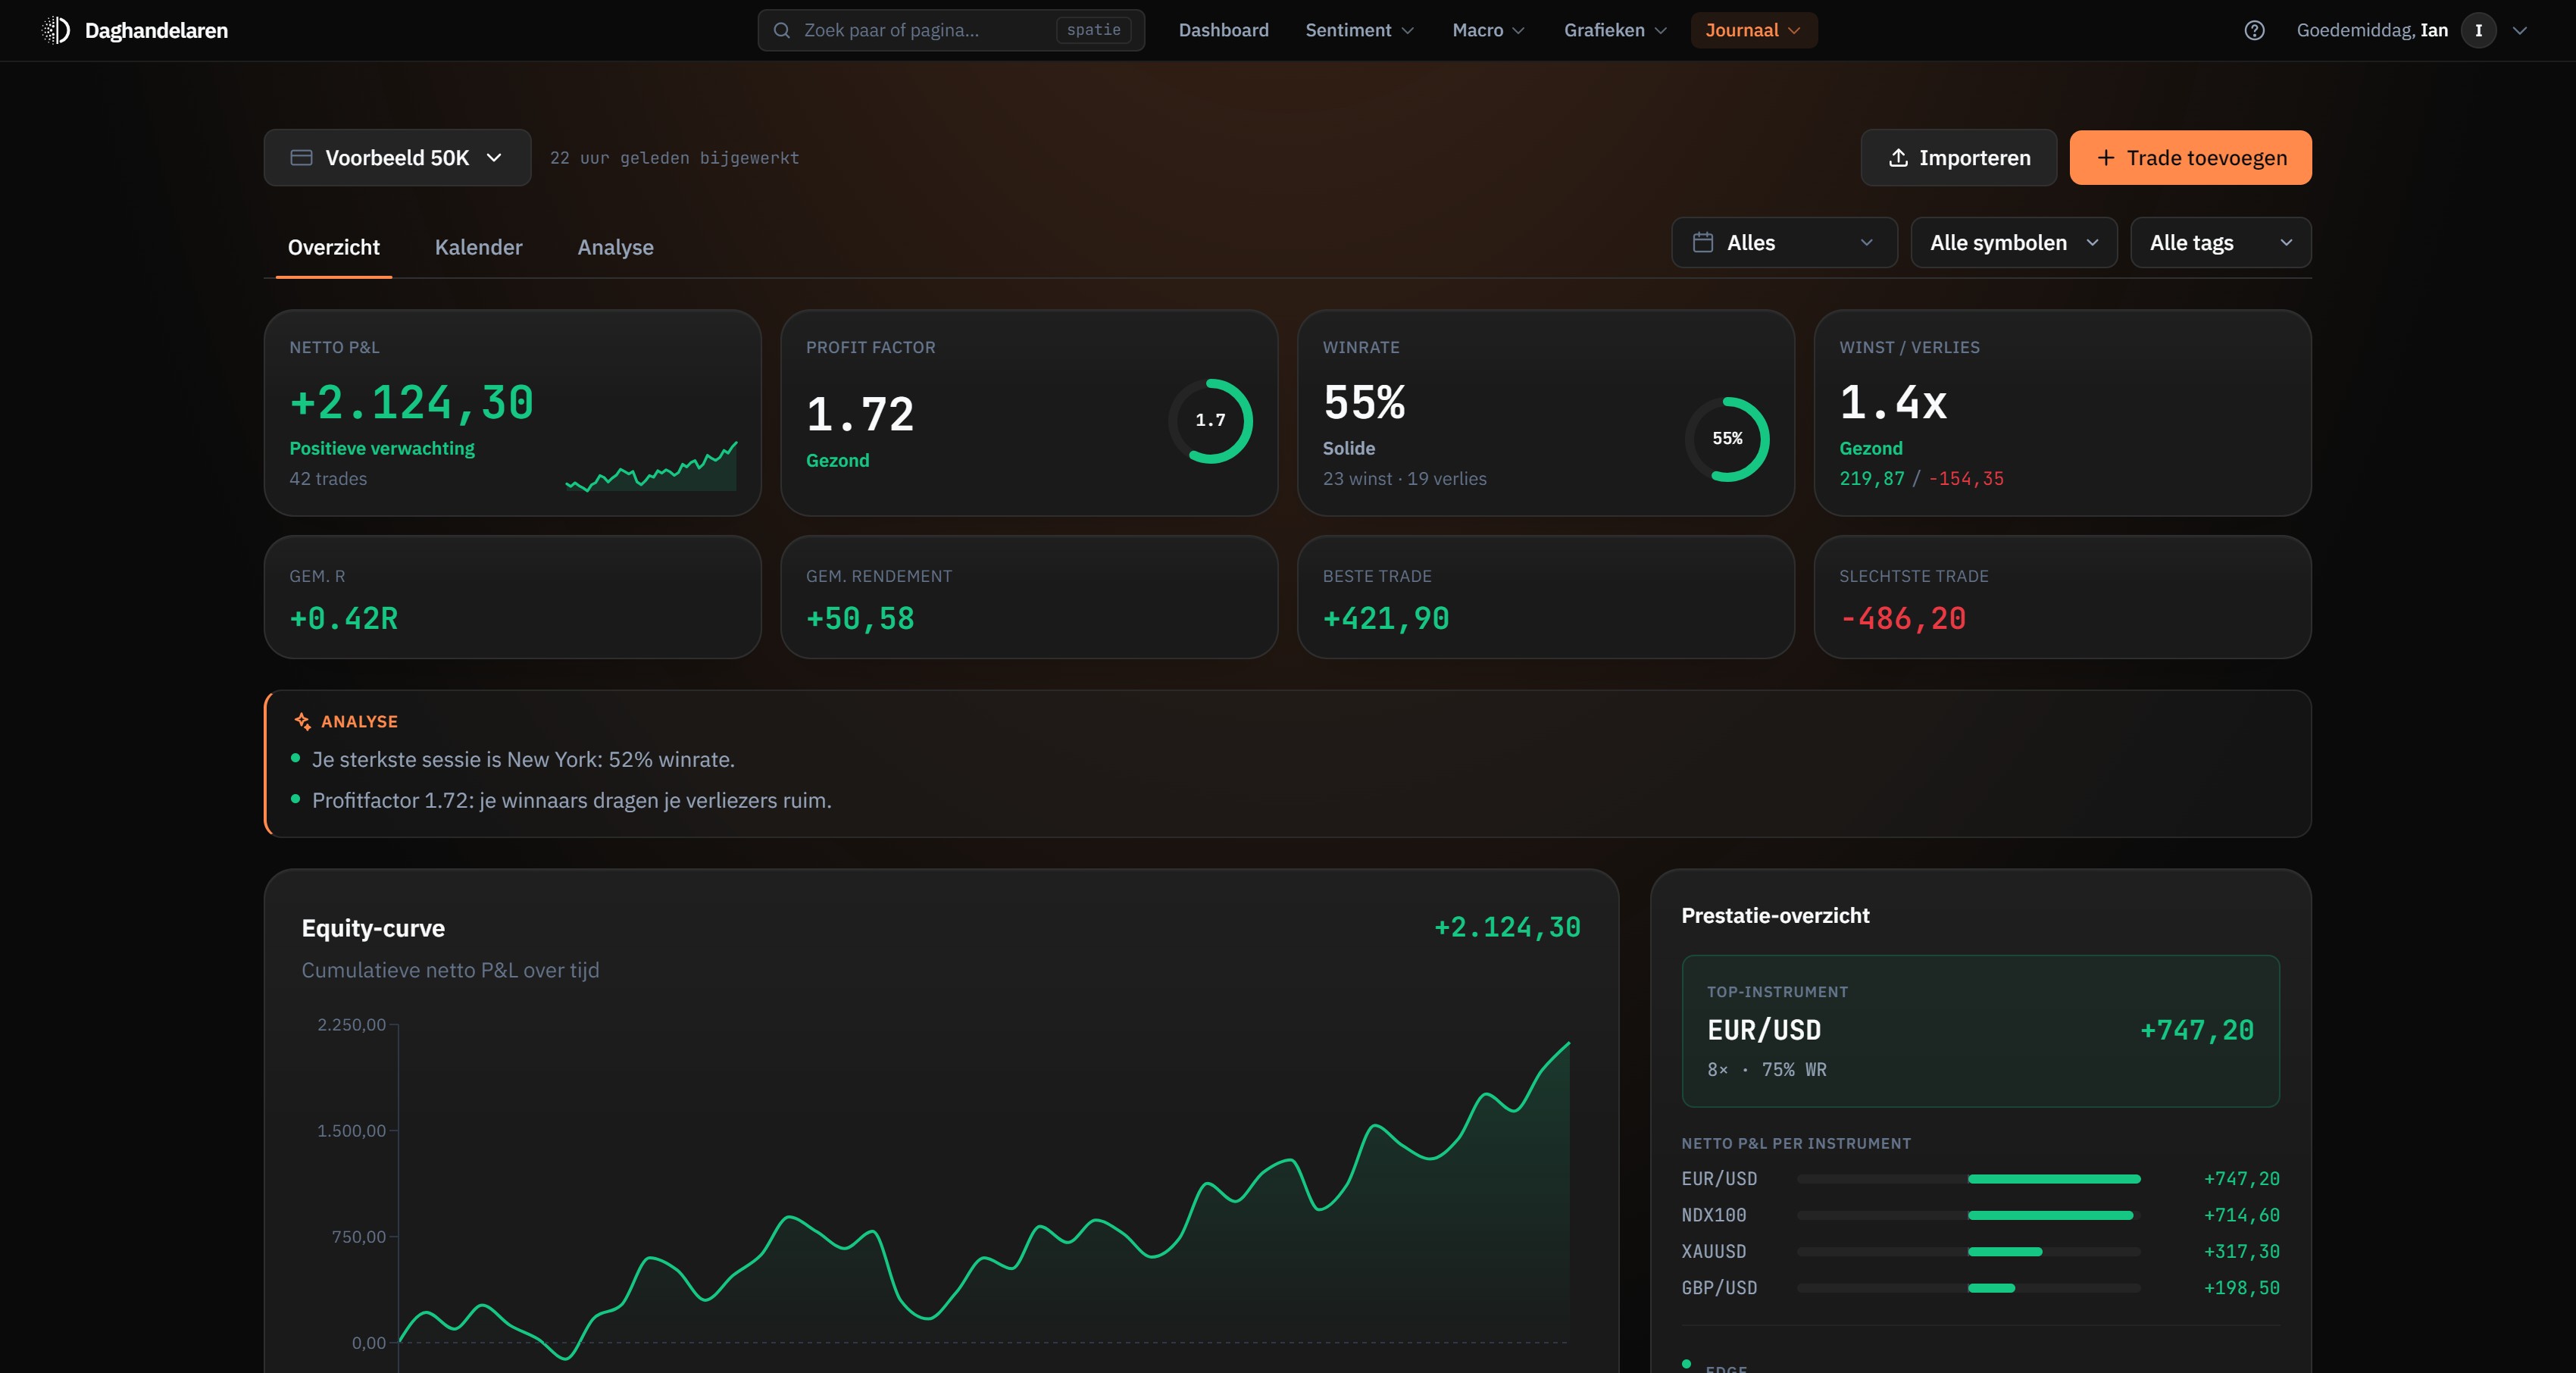Open the Alle symbolen filter dropdown
Viewport: 2576px width, 1373px height.
[x=2014, y=243]
